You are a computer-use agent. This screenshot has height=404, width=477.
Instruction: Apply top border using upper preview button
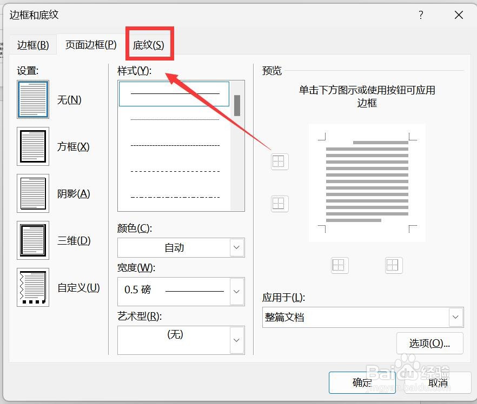(x=280, y=161)
